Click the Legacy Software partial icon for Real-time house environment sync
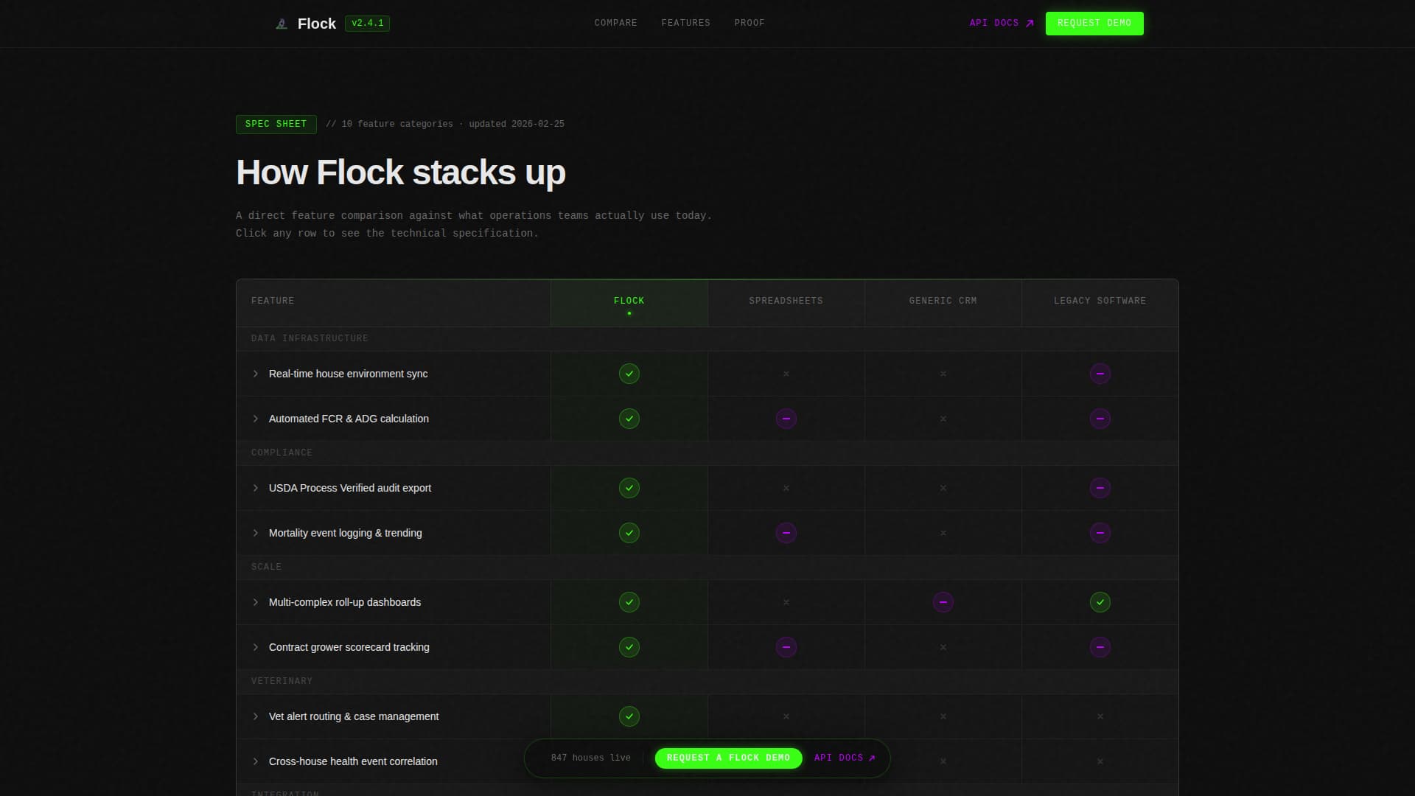This screenshot has width=1415, height=796. tap(1100, 374)
